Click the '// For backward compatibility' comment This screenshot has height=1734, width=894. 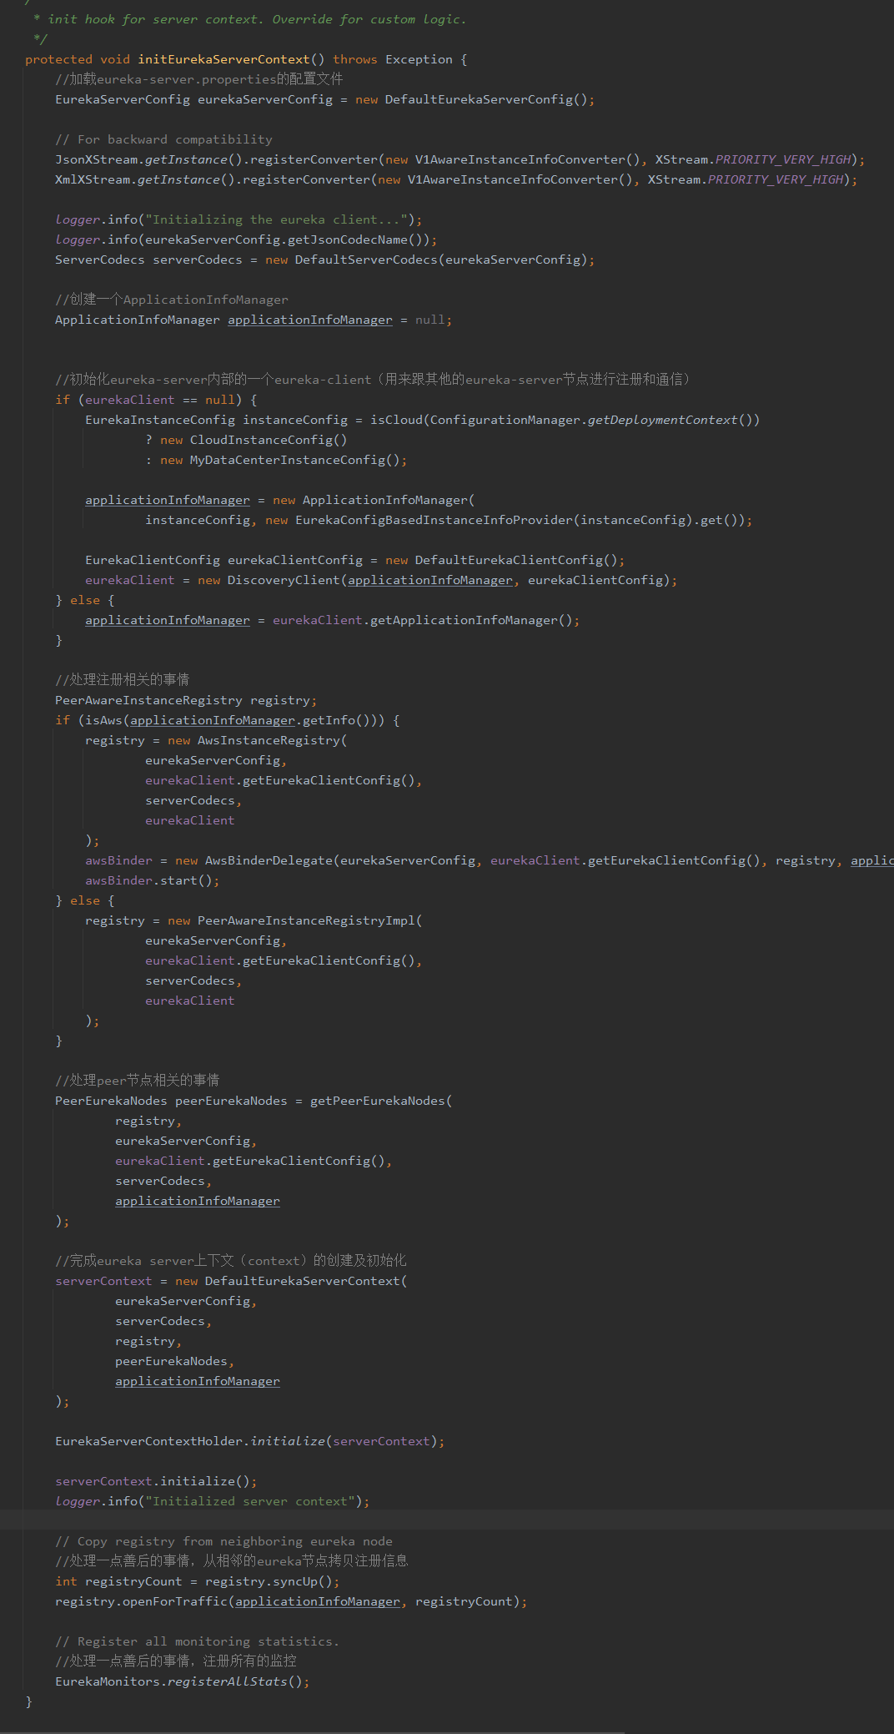[x=163, y=139]
